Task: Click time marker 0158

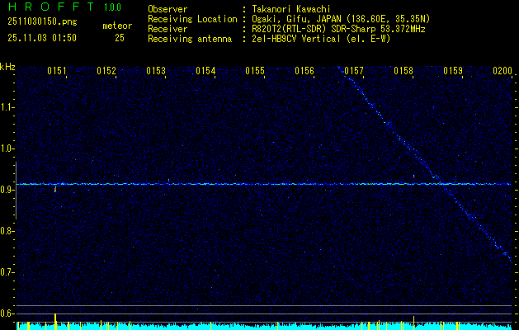Action: (x=403, y=71)
